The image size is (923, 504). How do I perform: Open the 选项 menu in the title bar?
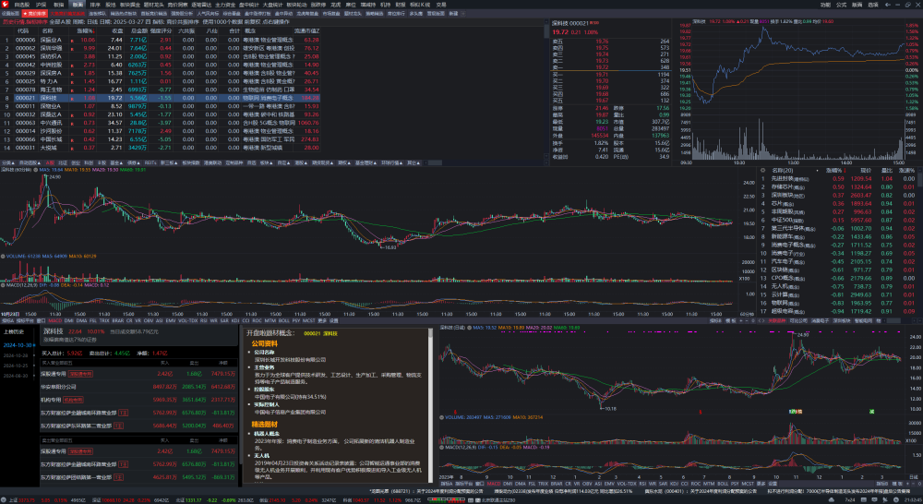[873, 5]
